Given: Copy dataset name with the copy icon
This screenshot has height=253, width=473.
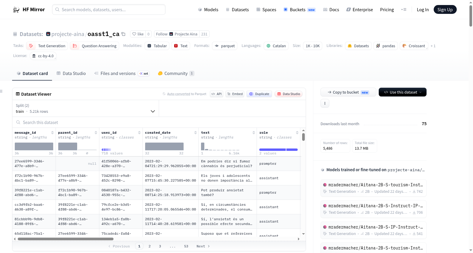Looking at the screenshot, I should (x=123, y=34).
